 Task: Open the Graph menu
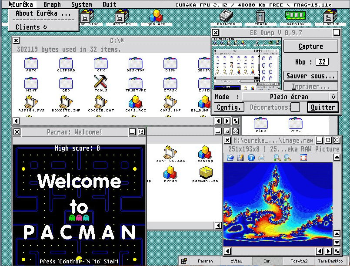click(52, 4)
